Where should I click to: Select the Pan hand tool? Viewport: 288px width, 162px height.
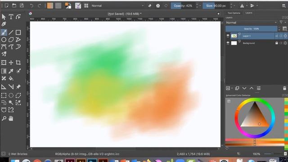coord(11,118)
